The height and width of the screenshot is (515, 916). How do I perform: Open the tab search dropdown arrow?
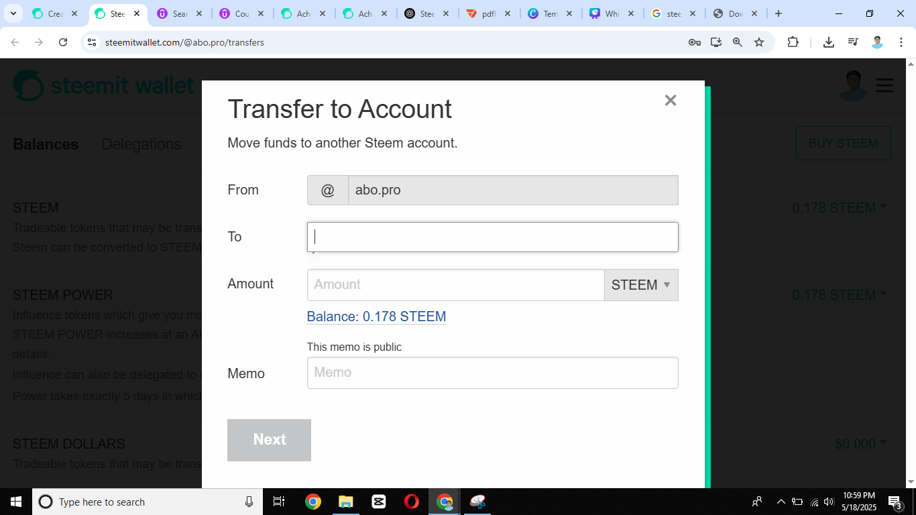click(13, 13)
